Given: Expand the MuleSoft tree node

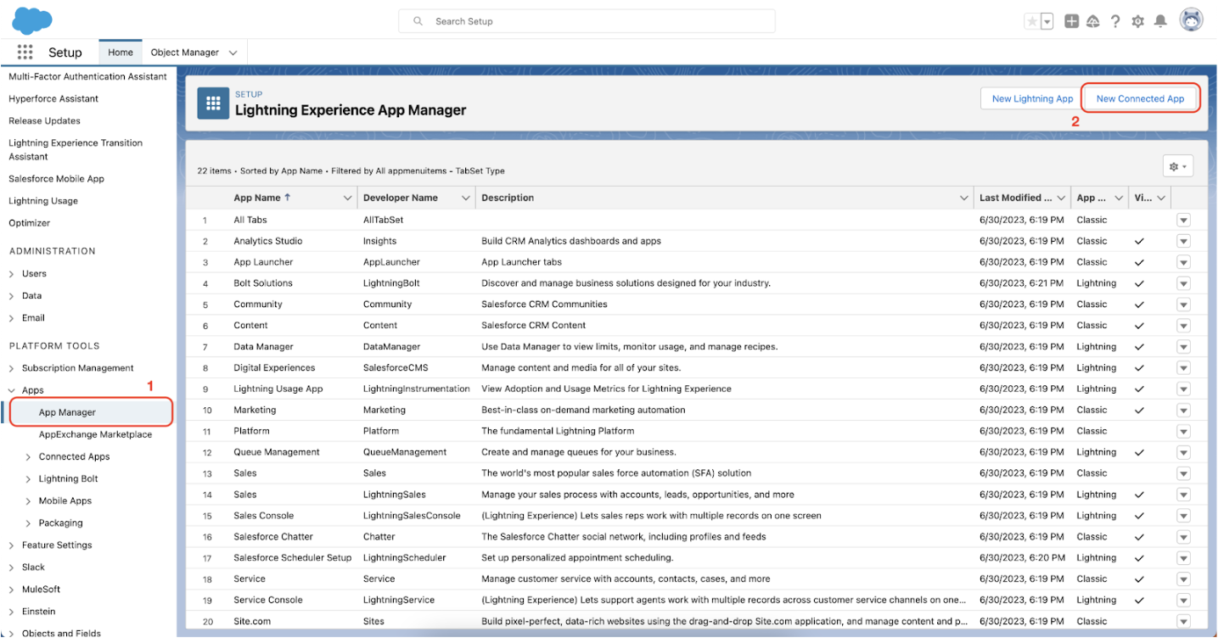Looking at the screenshot, I should point(12,590).
